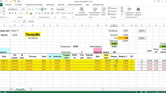
Task: Toggle underline (Ч) formatting
Action: [x=15, y=13]
